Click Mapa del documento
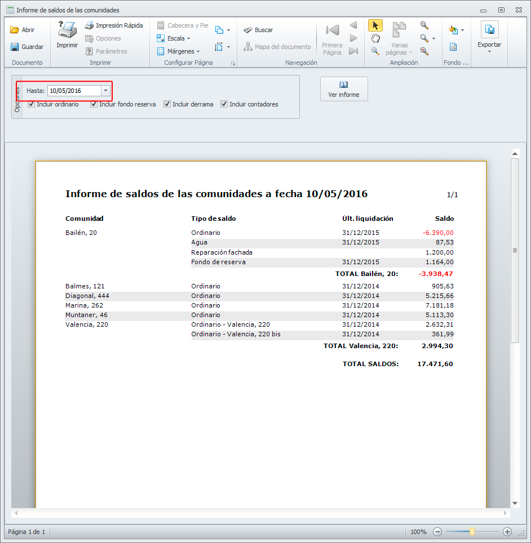 tap(277, 47)
